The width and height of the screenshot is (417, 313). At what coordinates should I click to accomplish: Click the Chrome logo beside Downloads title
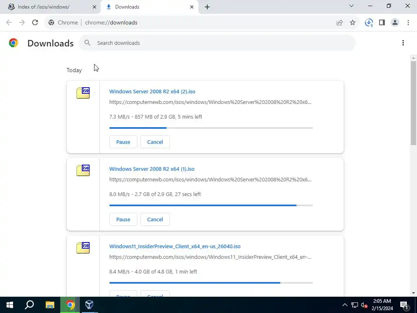(13, 43)
